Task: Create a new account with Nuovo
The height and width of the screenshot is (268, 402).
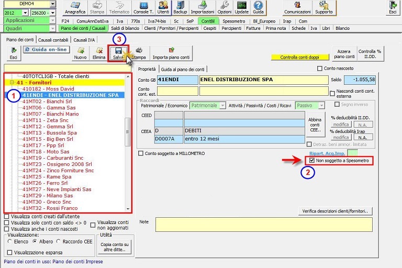Action: click(x=80, y=53)
